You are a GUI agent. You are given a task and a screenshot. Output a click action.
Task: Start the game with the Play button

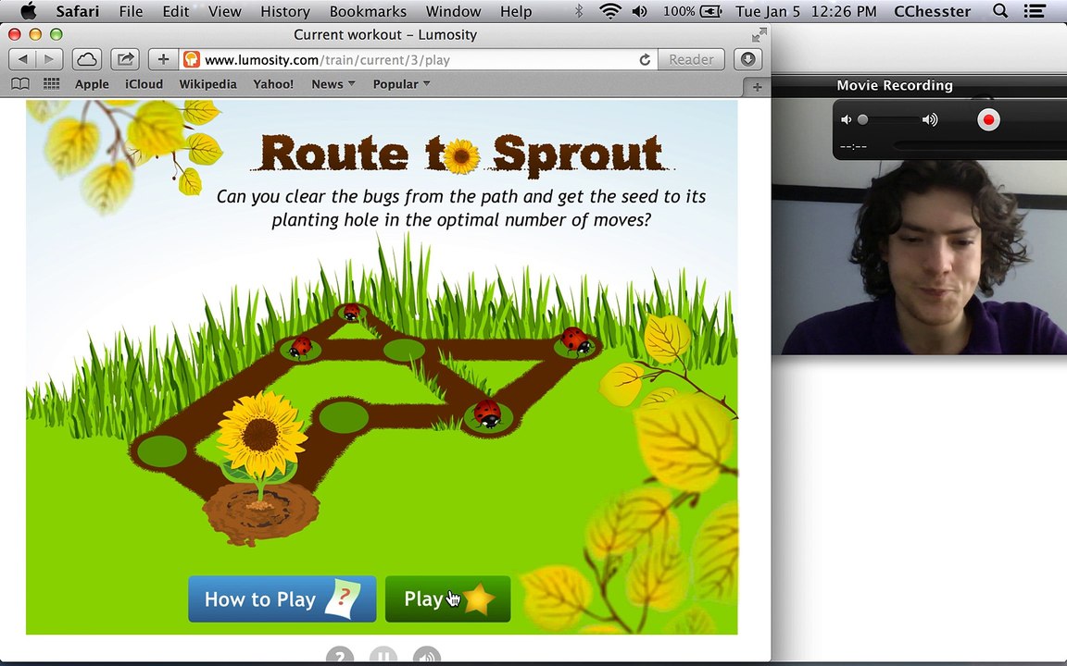point(447,598)
